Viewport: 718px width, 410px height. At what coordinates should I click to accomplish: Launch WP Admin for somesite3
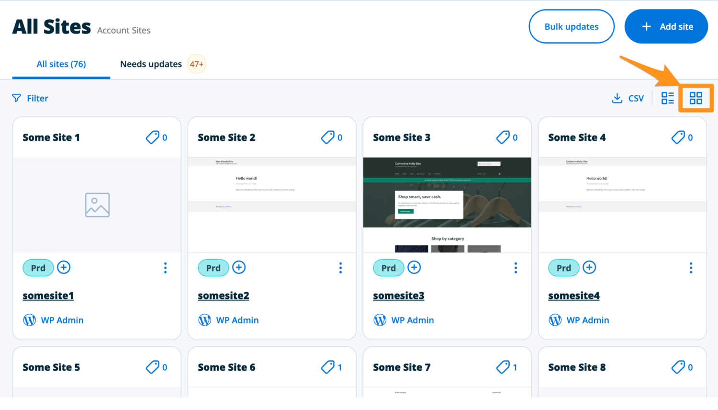412,320
